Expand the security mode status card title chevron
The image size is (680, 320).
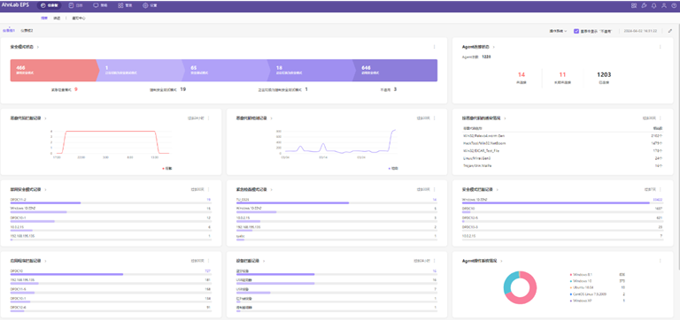click(x=38, y=47)
